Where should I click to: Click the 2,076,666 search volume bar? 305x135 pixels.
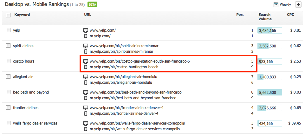[x=269, y=108]
